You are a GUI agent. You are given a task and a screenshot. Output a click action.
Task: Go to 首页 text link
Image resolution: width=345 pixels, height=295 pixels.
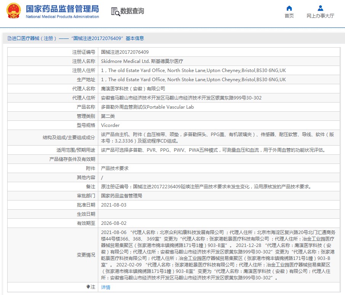point(289,16)
